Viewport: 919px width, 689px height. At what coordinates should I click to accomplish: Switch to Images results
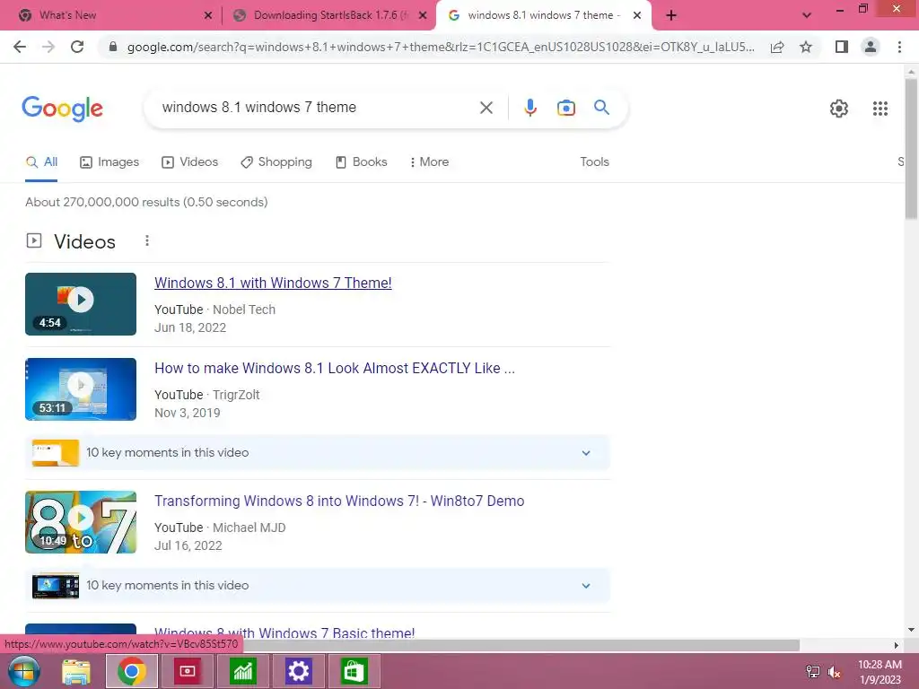coord(109,162)
